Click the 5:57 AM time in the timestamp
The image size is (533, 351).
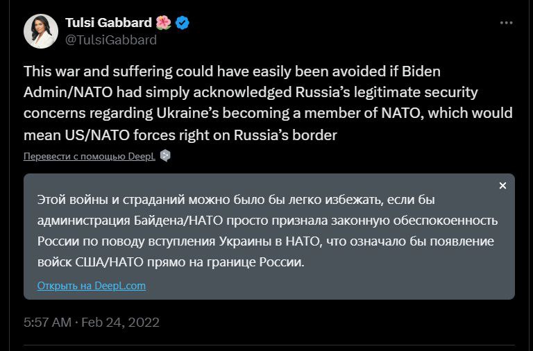(x=47, y=323)
